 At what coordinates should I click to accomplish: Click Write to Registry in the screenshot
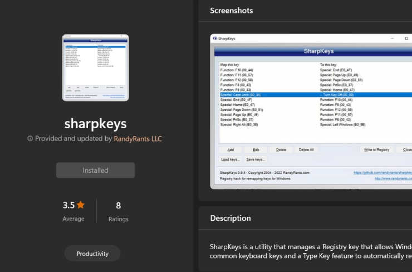click(376, 150)
